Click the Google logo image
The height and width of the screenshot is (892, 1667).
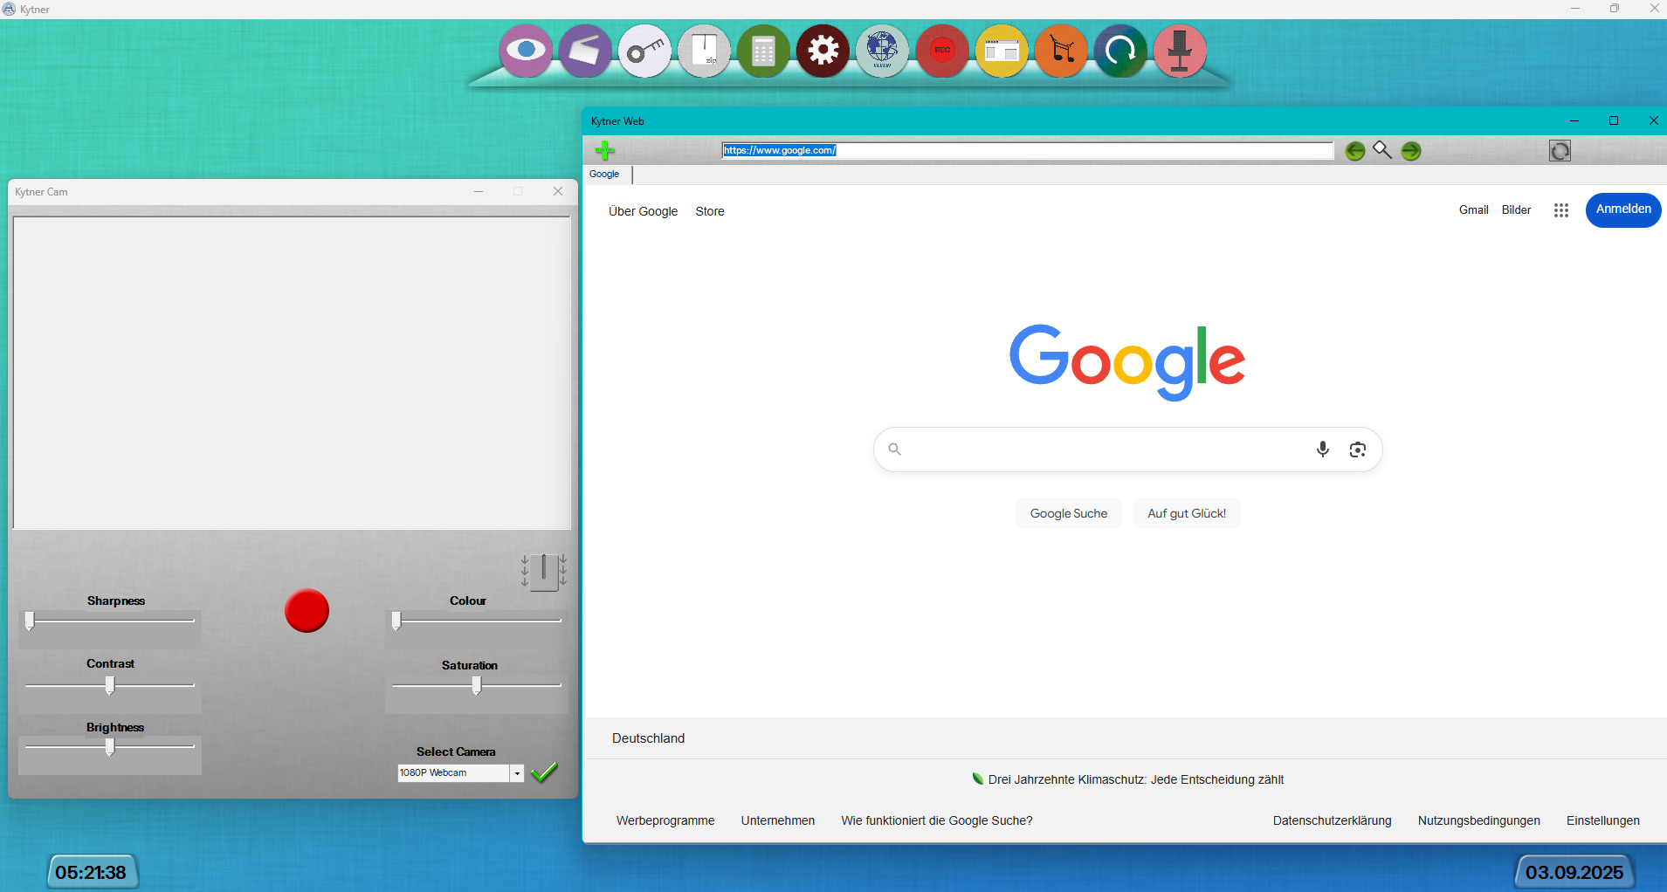[1127, 361]
